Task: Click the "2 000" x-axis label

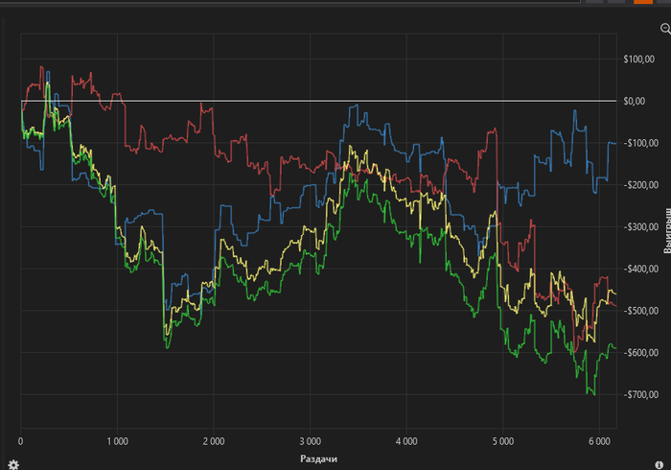Action: click(214, 441)
